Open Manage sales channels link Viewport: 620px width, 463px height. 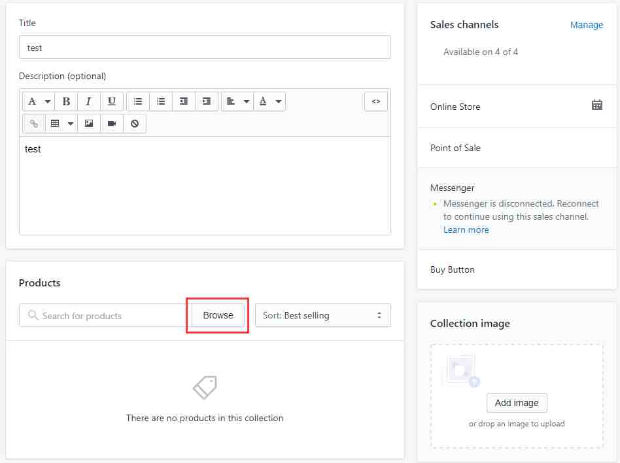pos(587,25)
